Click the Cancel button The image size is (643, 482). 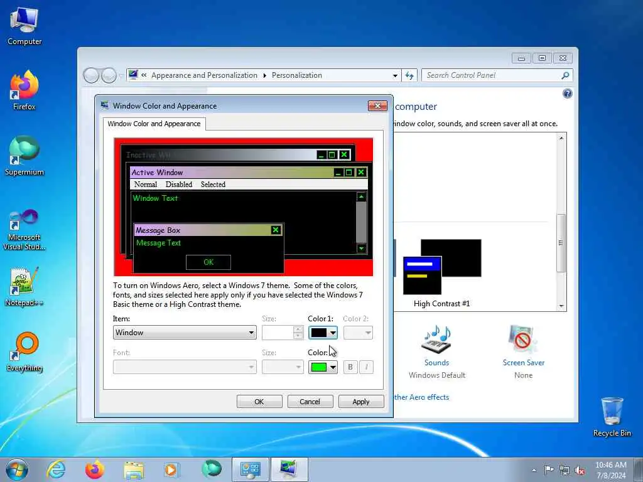310,402
